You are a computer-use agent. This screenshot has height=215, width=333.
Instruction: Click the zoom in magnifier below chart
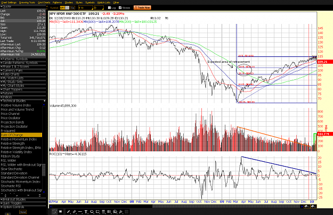pyautogui.click(x=306, y=206)
